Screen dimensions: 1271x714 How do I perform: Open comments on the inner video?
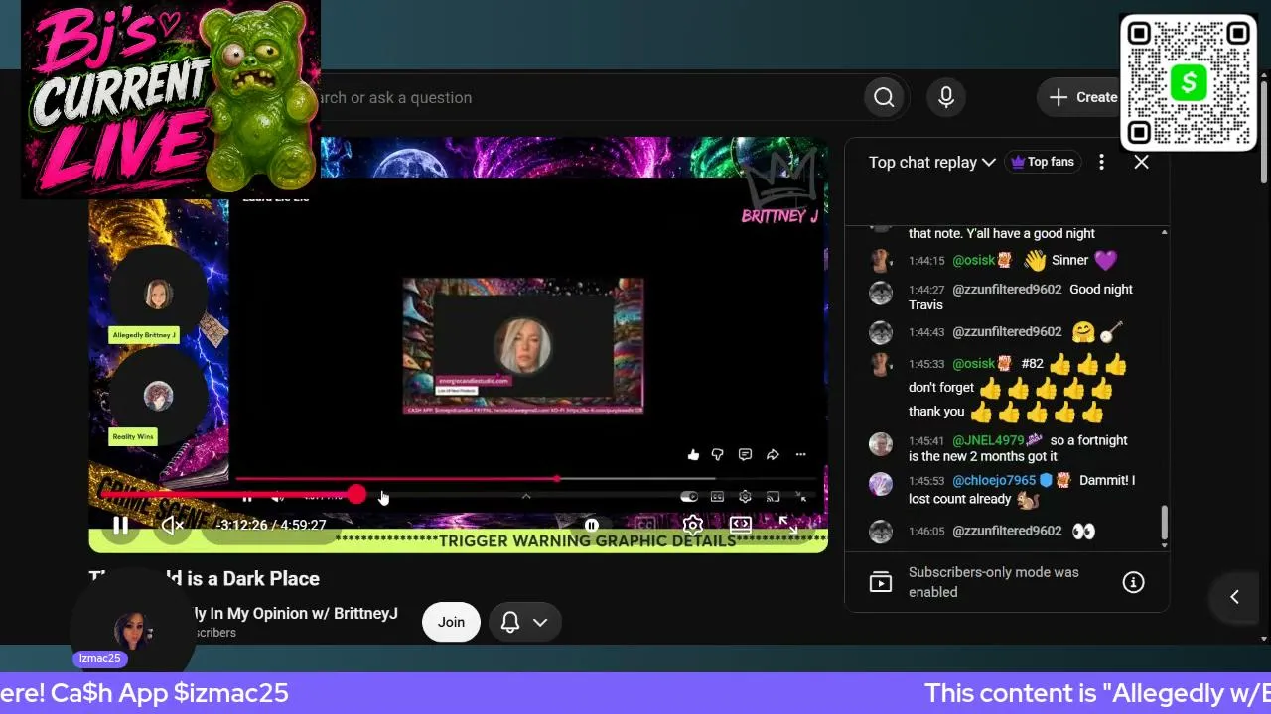pos(745,454)
